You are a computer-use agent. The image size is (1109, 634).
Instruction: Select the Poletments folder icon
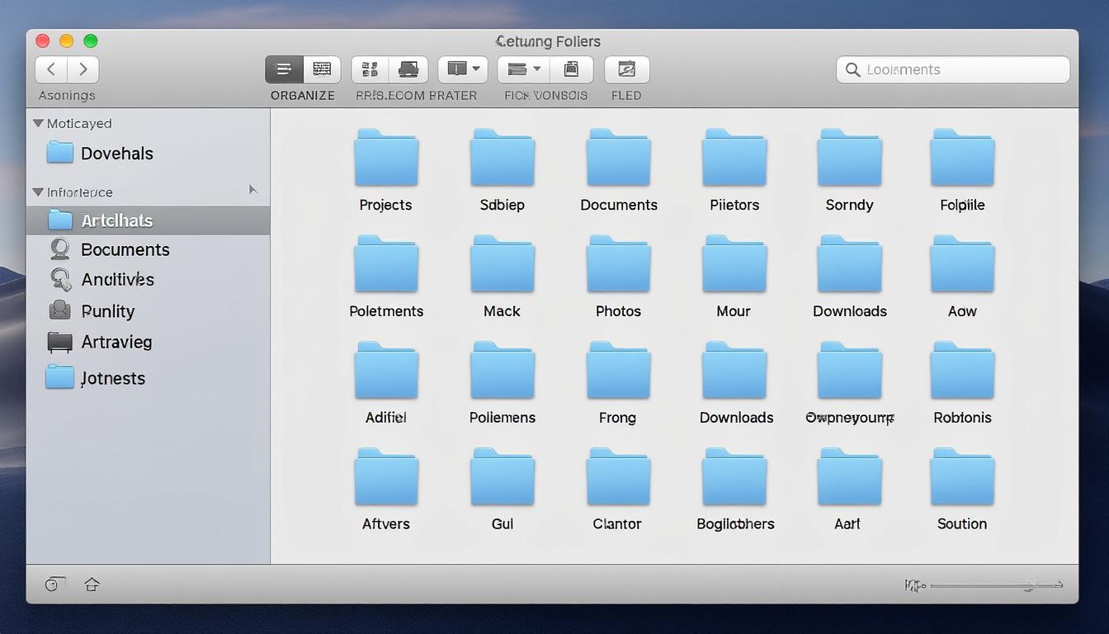(386, 263)
